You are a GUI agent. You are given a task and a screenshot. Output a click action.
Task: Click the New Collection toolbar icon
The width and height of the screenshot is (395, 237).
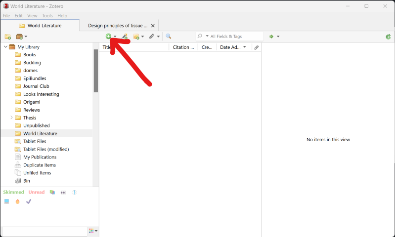point(8,37)
